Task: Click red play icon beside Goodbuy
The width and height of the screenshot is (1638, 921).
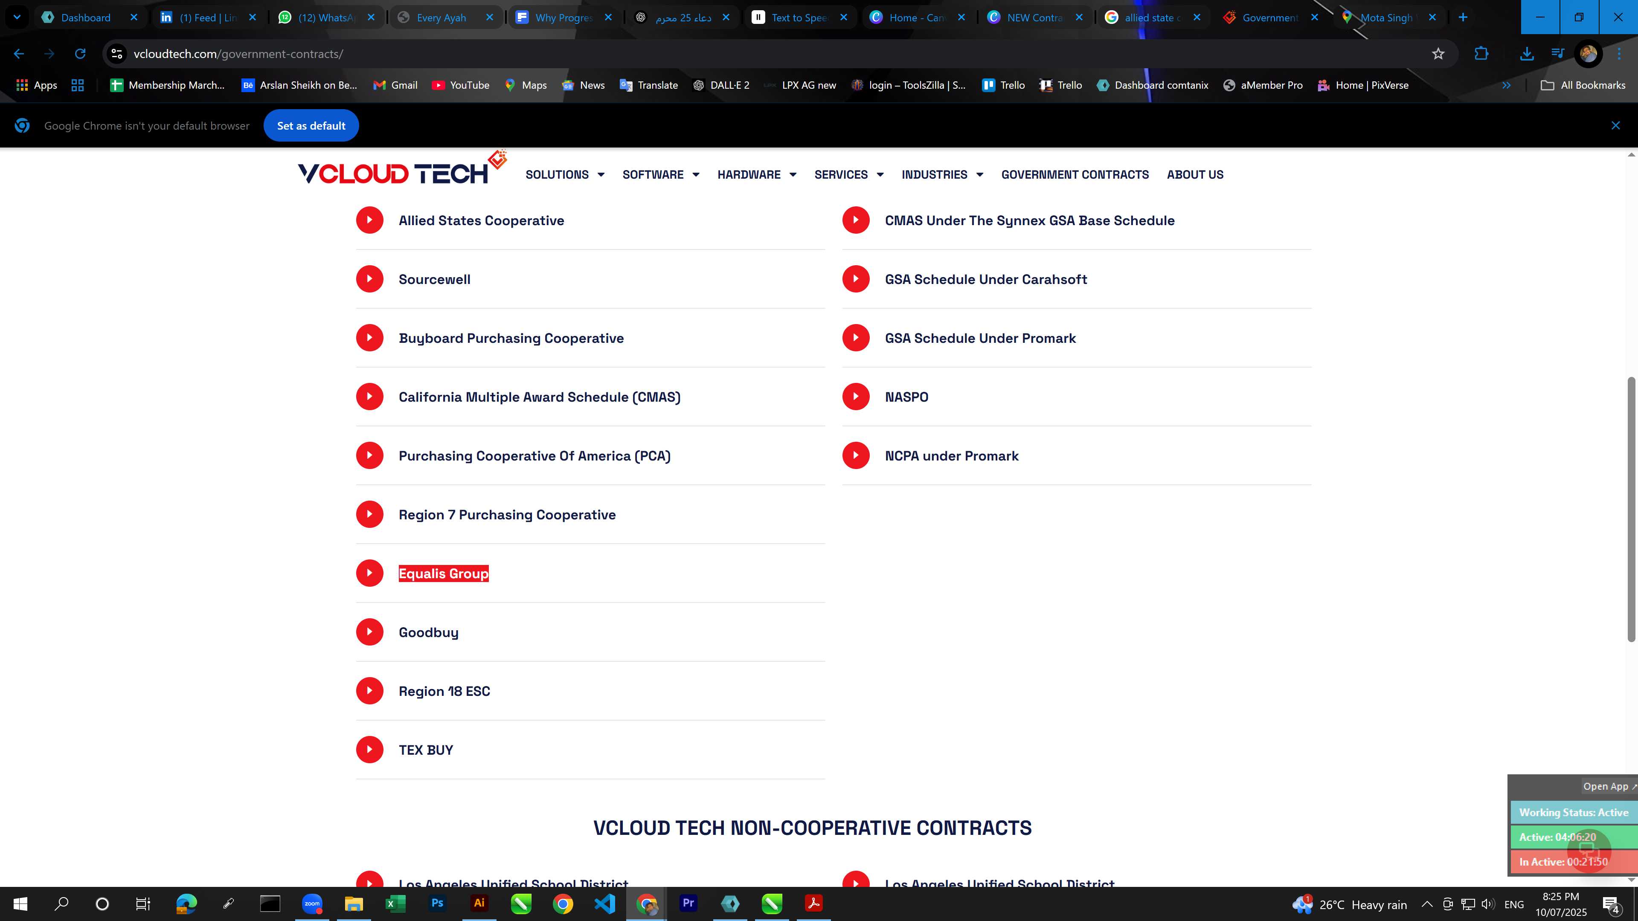Action: pyautogui.click(x=369, y=632)
